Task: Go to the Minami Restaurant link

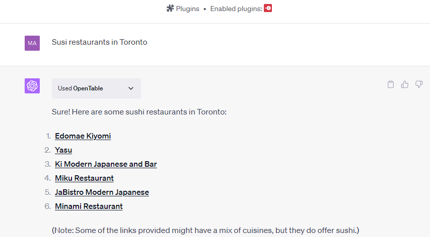Action: coord(89,206)
